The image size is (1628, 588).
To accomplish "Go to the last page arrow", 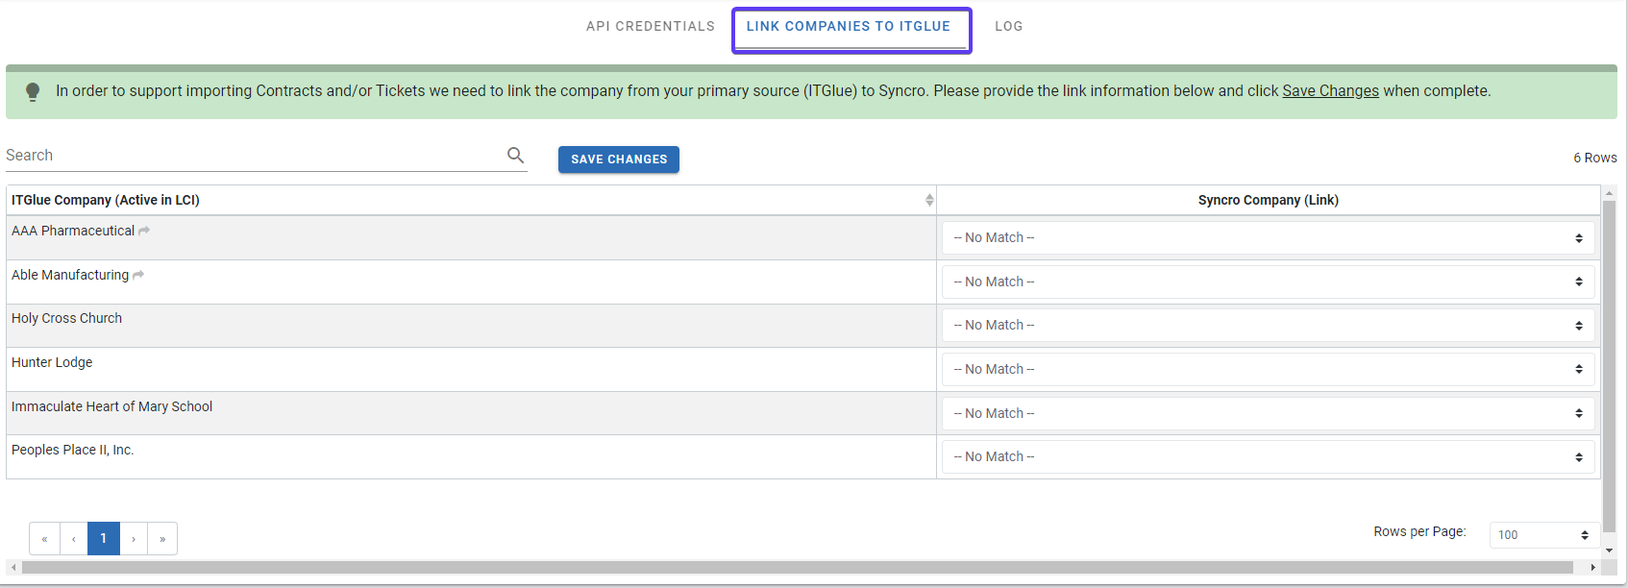I will 162,539.
